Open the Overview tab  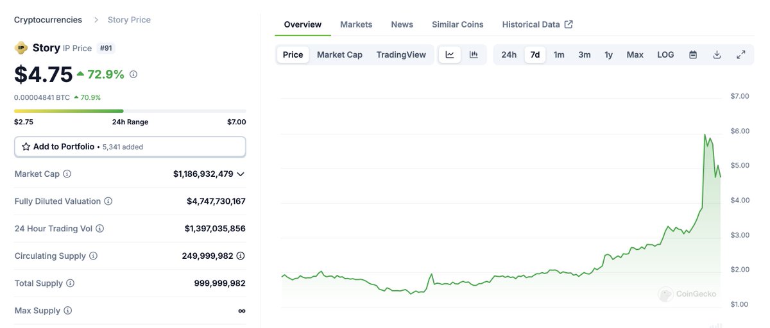pyautogui.click(x=303, y=24)
